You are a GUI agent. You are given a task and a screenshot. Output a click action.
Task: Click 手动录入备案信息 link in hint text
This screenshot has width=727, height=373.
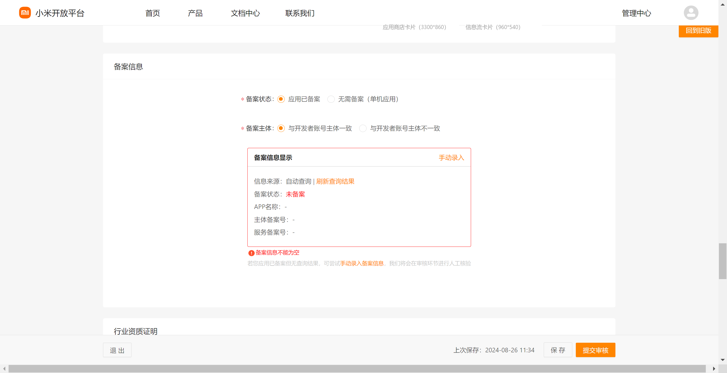pyautogui.click(x=362, y=263)
